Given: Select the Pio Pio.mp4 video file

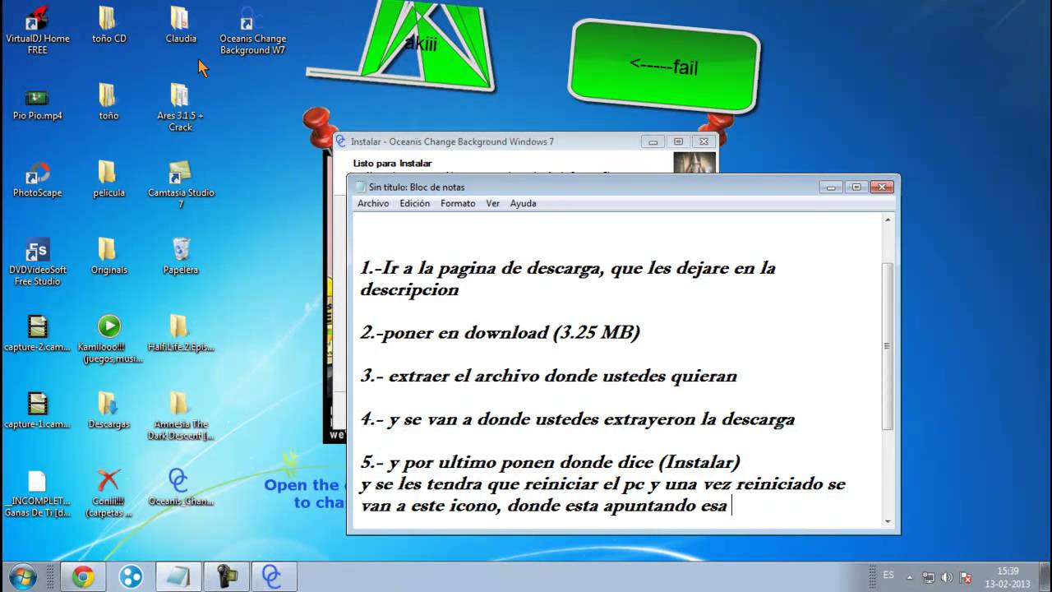Looking at the screenshot, I should [37, 102].
